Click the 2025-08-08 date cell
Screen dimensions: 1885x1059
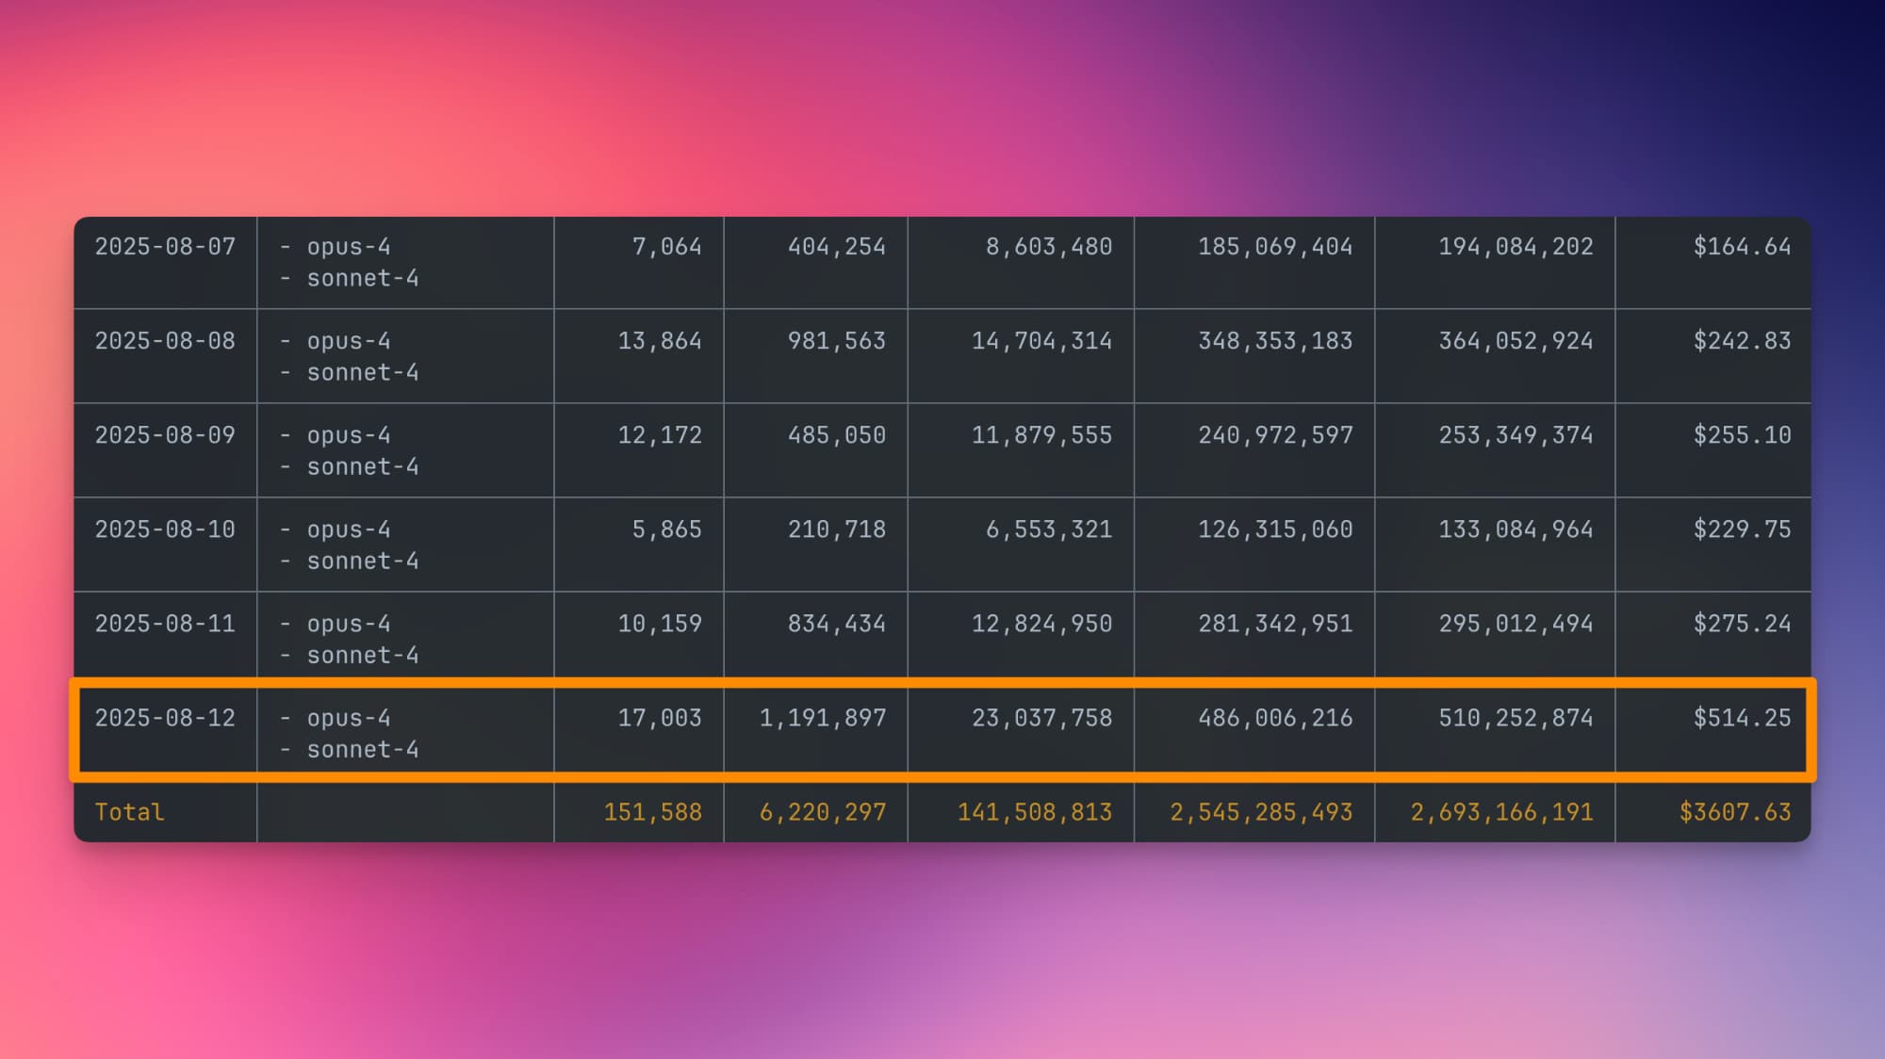tap(165, 341)
